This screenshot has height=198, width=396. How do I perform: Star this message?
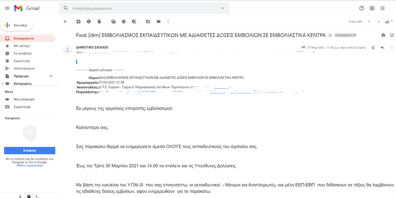373,47
